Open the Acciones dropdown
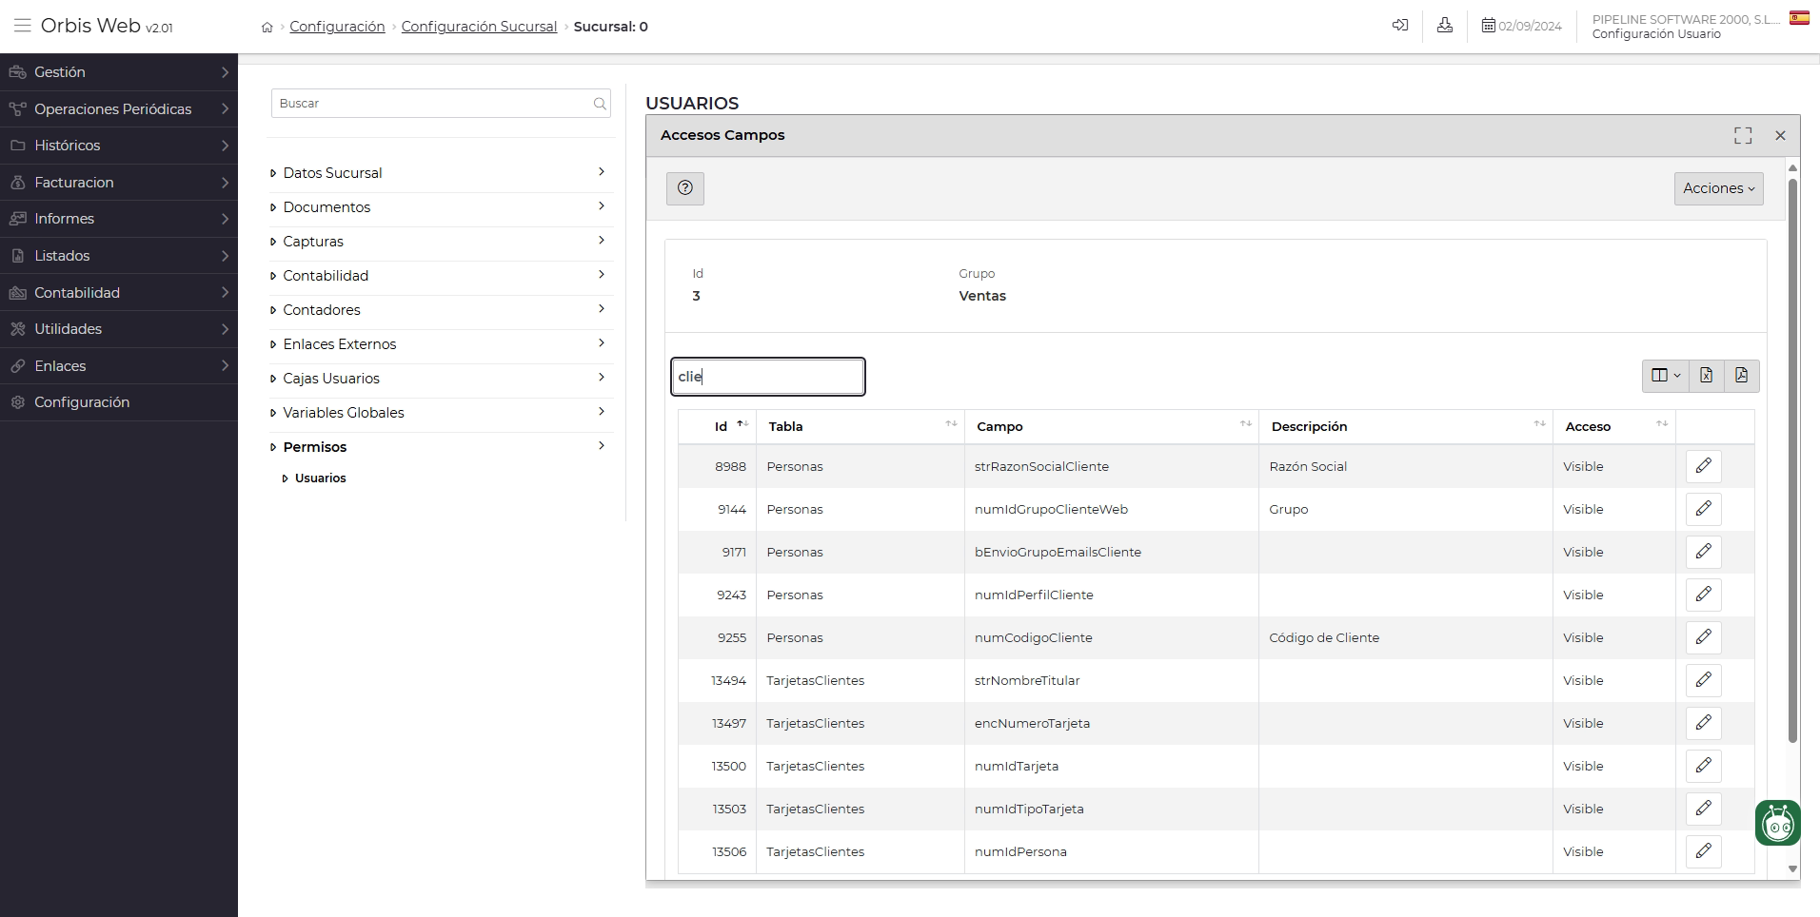The image size is (1820, 917). point(1718,188)
